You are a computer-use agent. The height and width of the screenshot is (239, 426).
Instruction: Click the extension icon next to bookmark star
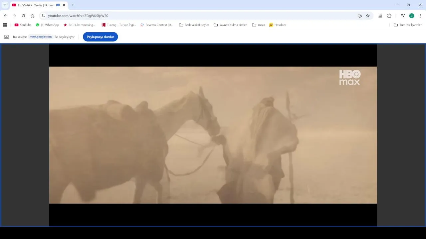pyautogui.click(x=380, y=16)
